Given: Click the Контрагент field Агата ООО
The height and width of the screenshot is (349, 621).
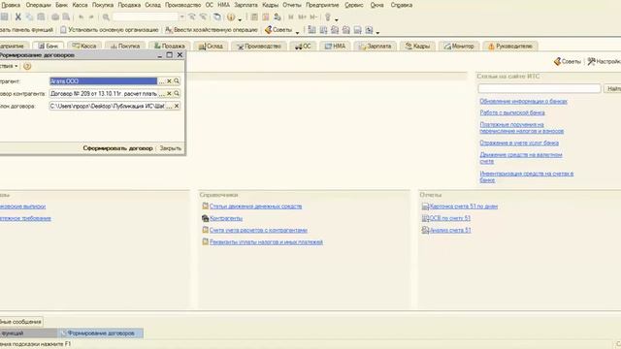Looking at the screenshot, I should pos(104,81).
